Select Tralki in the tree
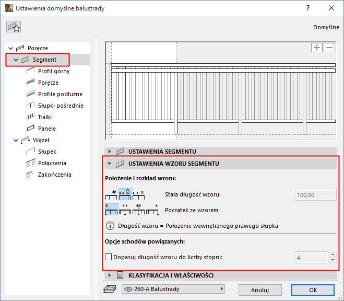 pos(45,117)
